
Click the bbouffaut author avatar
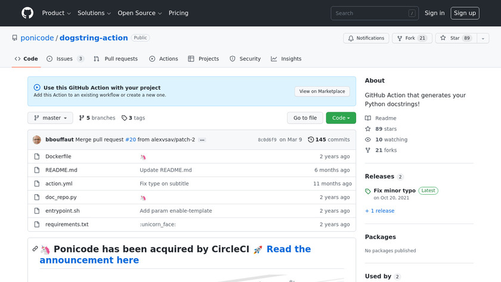37,140
